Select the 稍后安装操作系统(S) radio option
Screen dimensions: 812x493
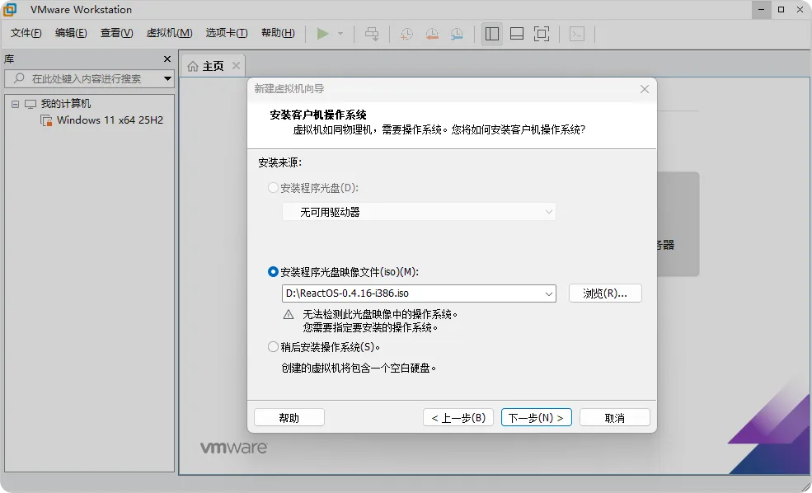[x=273, y=346]
